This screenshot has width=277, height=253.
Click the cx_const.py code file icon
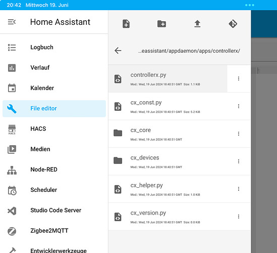tap(118, 106)
